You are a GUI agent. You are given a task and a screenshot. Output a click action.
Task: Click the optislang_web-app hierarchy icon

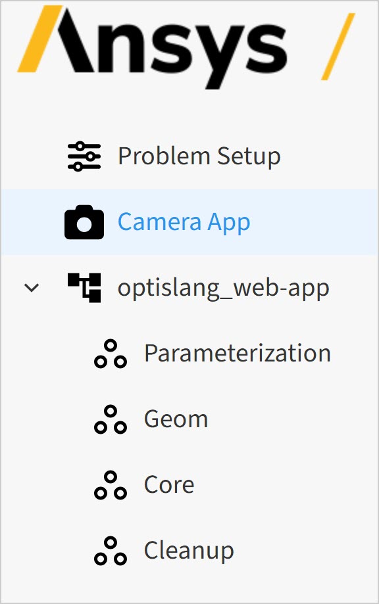coord(84,288)
